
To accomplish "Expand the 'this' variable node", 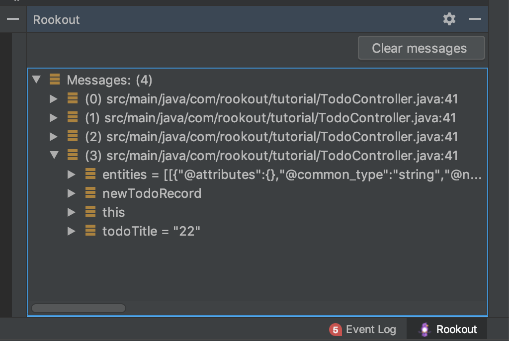I will pyautogui.click(x=72, y=212).
